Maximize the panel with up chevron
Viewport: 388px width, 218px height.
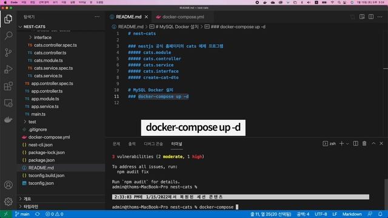(x=373, y=144)
